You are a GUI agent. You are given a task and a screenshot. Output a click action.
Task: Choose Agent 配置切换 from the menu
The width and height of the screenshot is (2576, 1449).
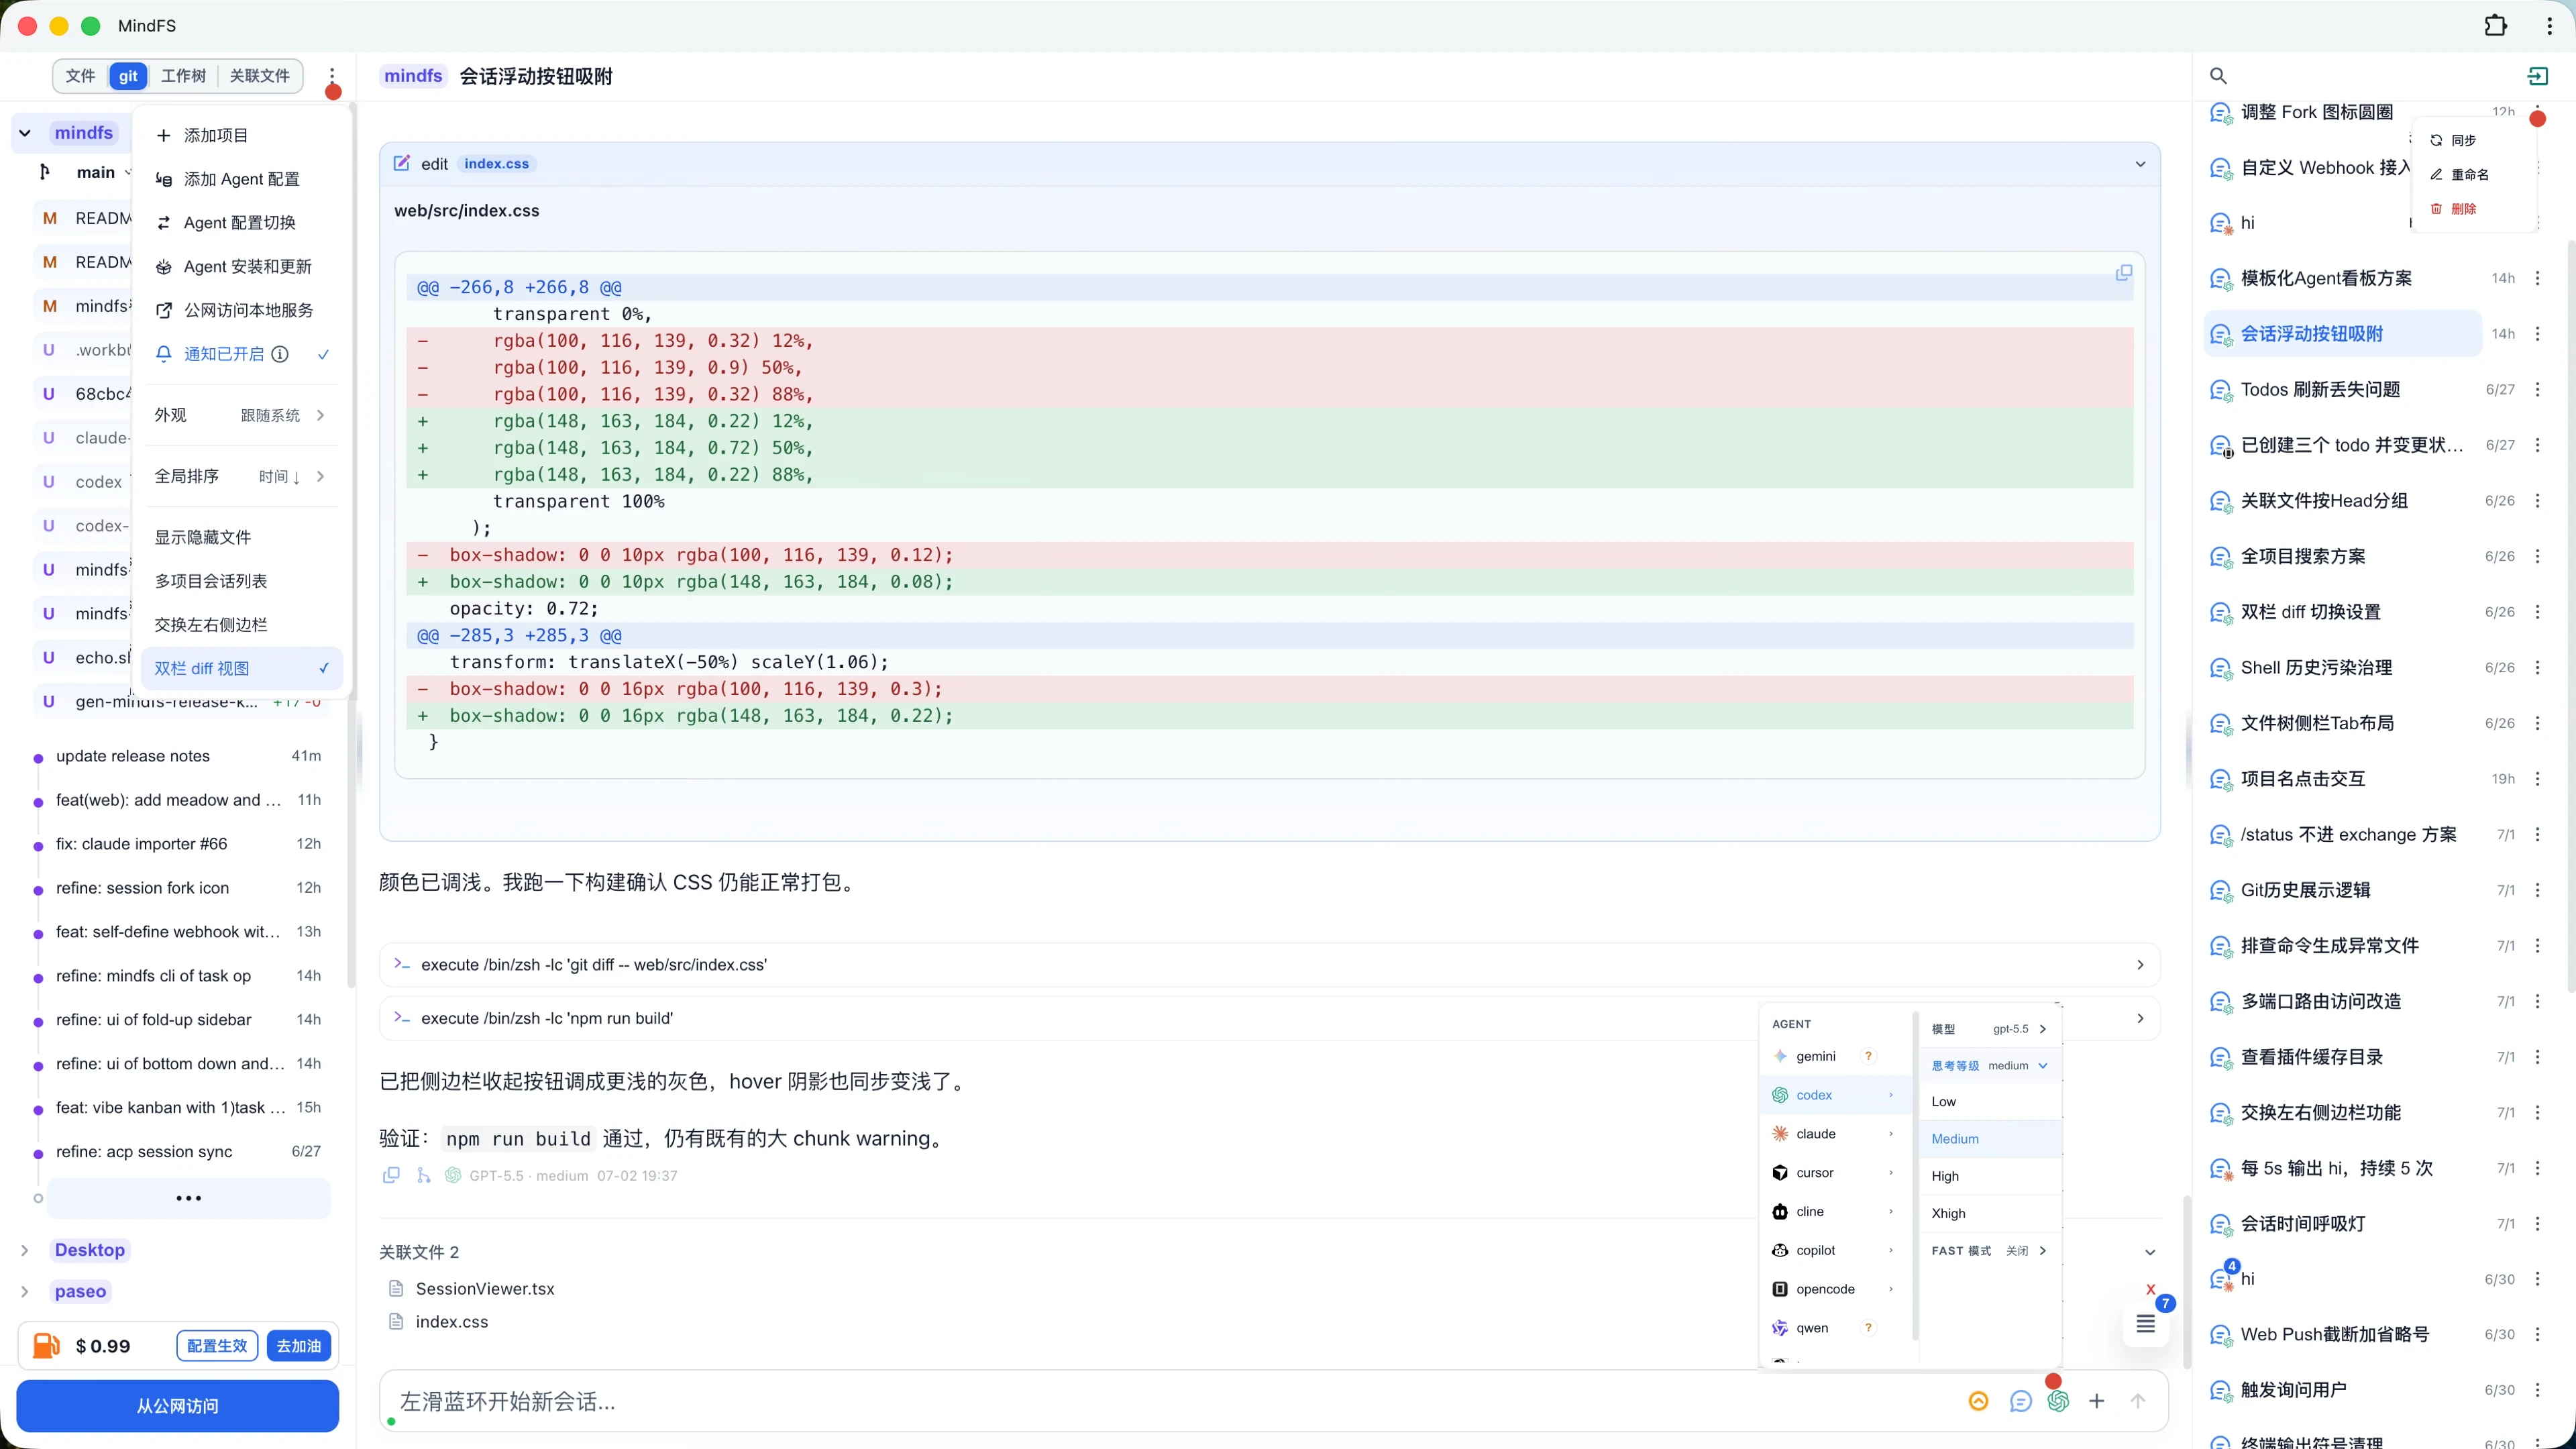(x=241, y=223)
